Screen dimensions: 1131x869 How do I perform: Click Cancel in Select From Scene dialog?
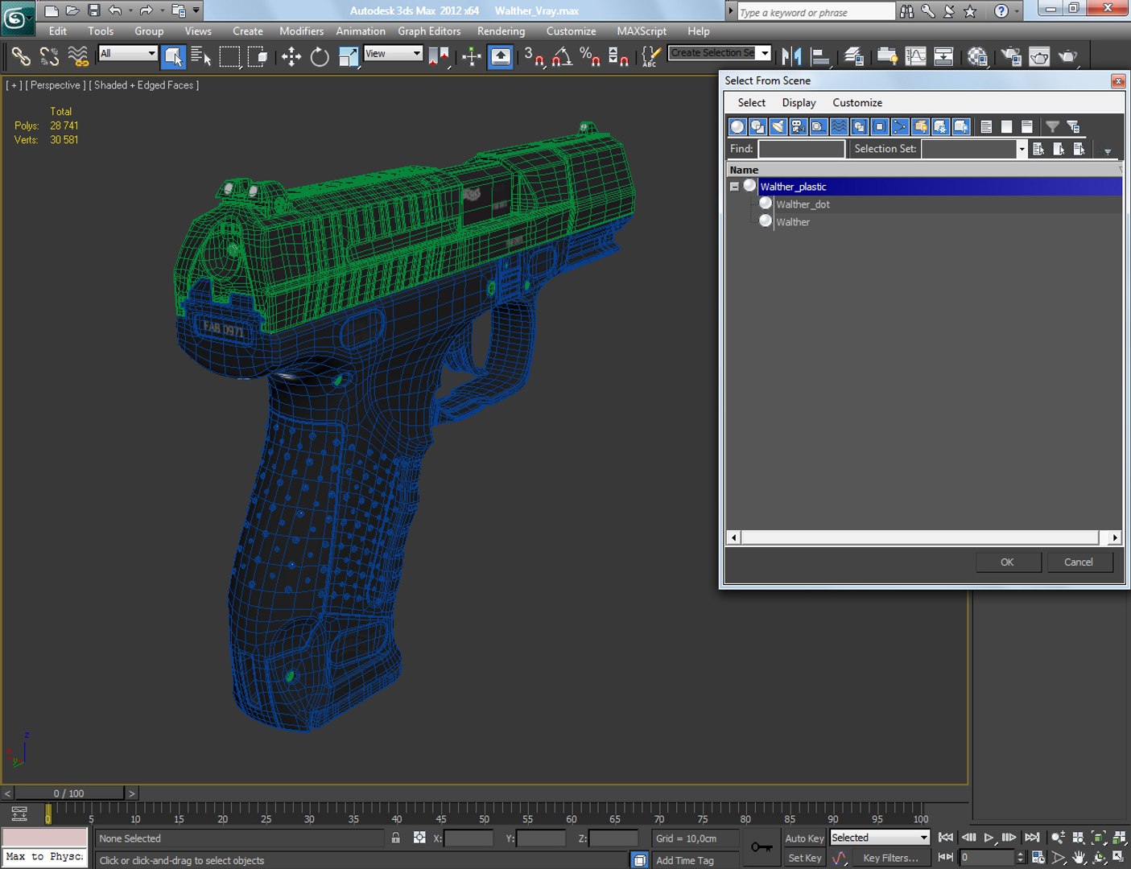[1079, 562]
